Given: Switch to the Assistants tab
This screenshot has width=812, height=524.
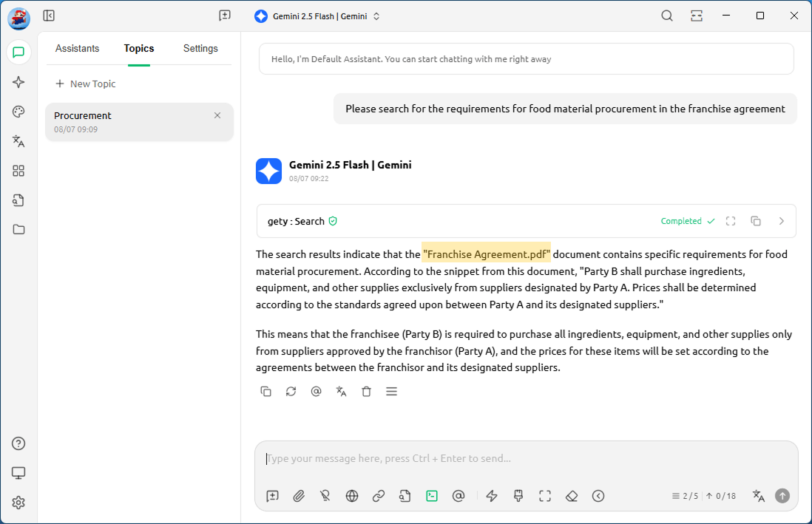Looking at the screenshot, I should [x=77, y=48].
